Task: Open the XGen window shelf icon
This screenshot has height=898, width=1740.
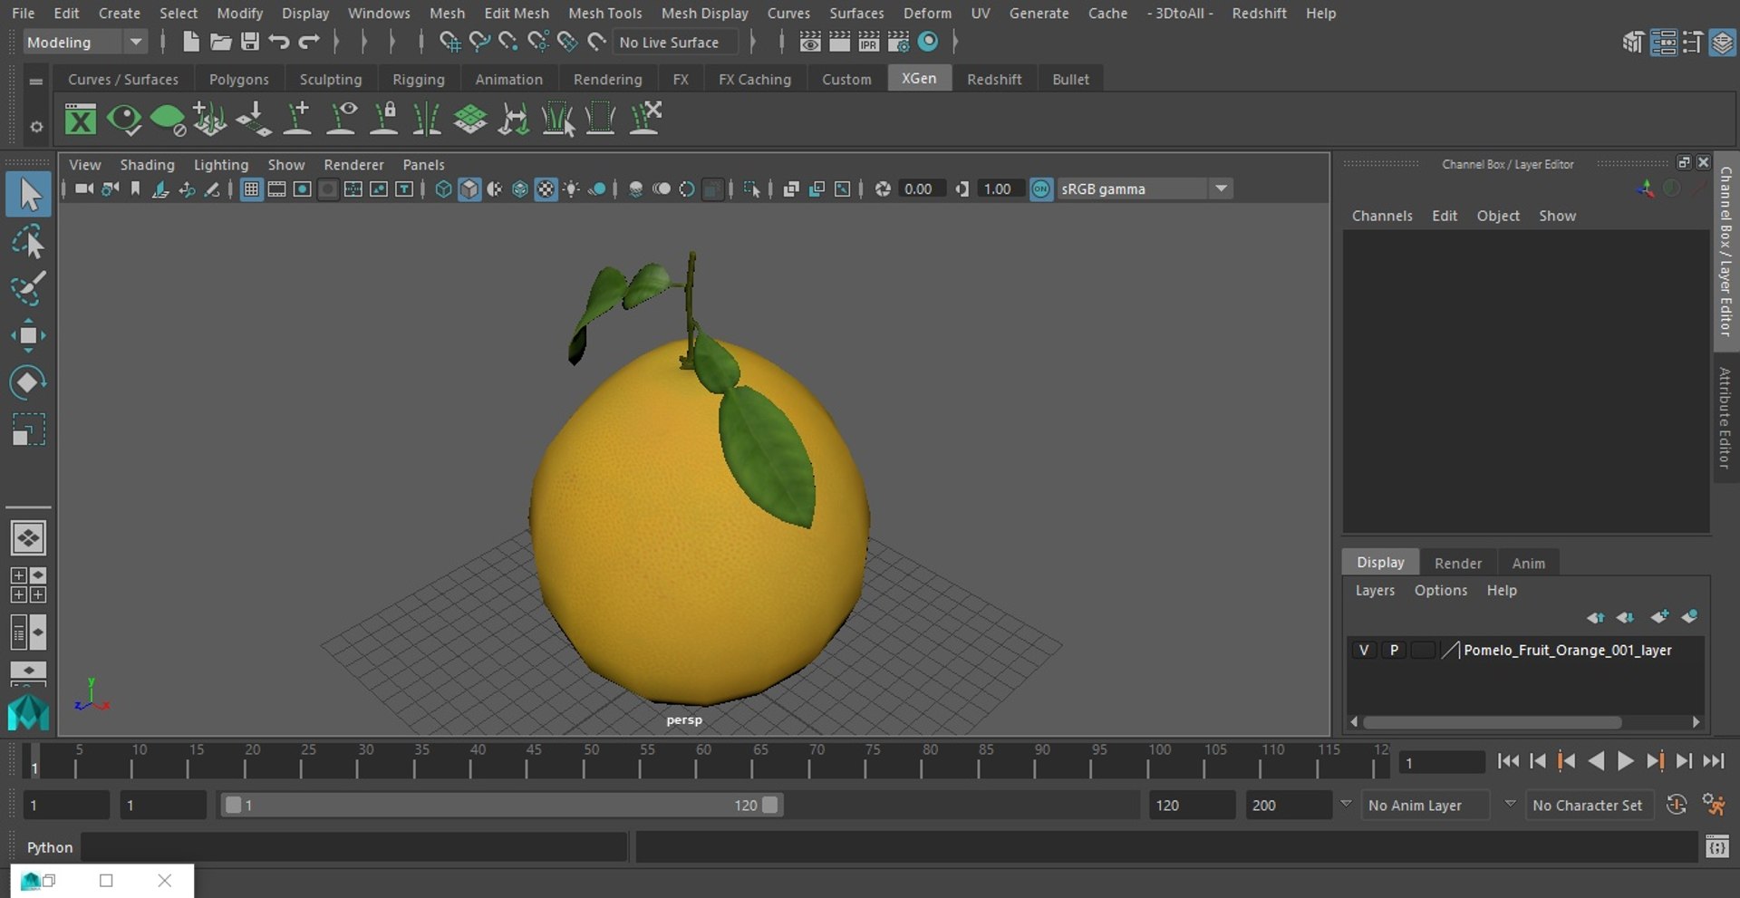Action: point(81,120)
